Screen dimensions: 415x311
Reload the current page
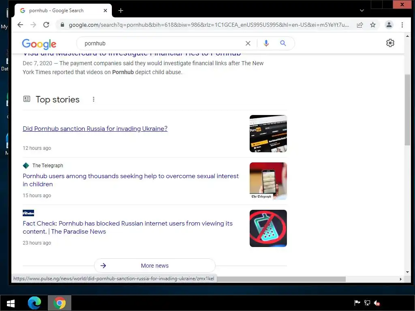click(46, 25)
